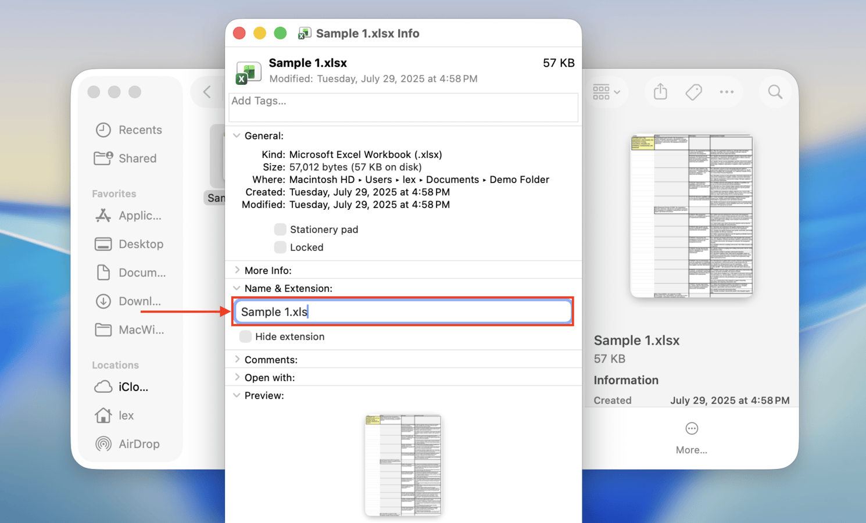866x523 pixels.
Task: Click the Excel file icon in the Info header
Action: tap(248, 72)
